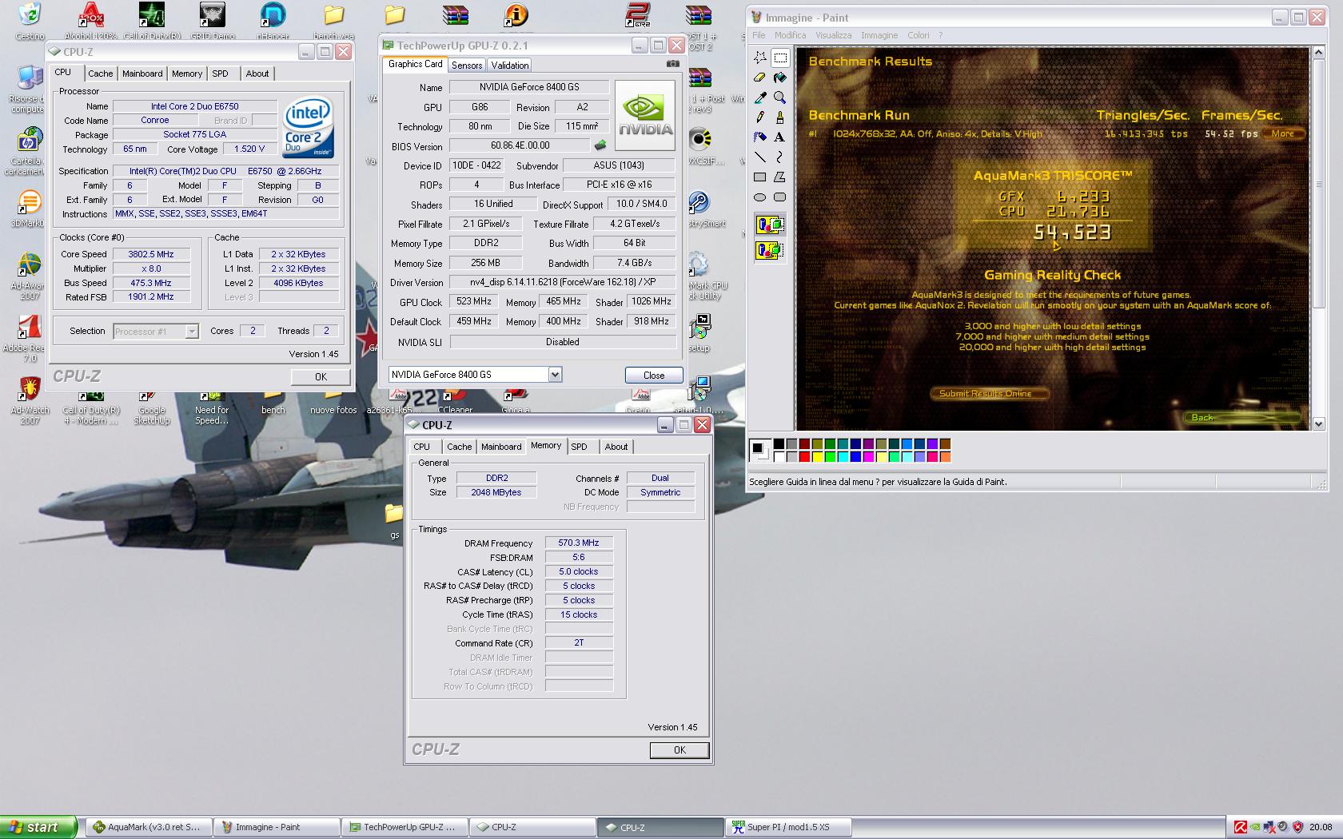Click the Paint vertical scrollbar up arrow
This screenshot has width=1343, height=839.
1319,53
